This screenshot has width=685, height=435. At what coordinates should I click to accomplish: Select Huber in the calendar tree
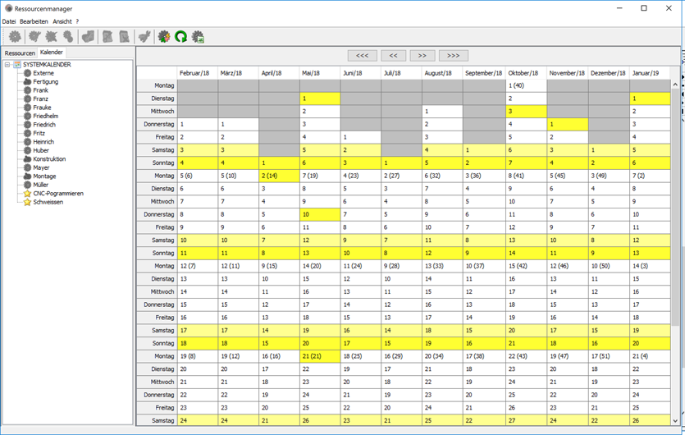click(x=41, y=150)
